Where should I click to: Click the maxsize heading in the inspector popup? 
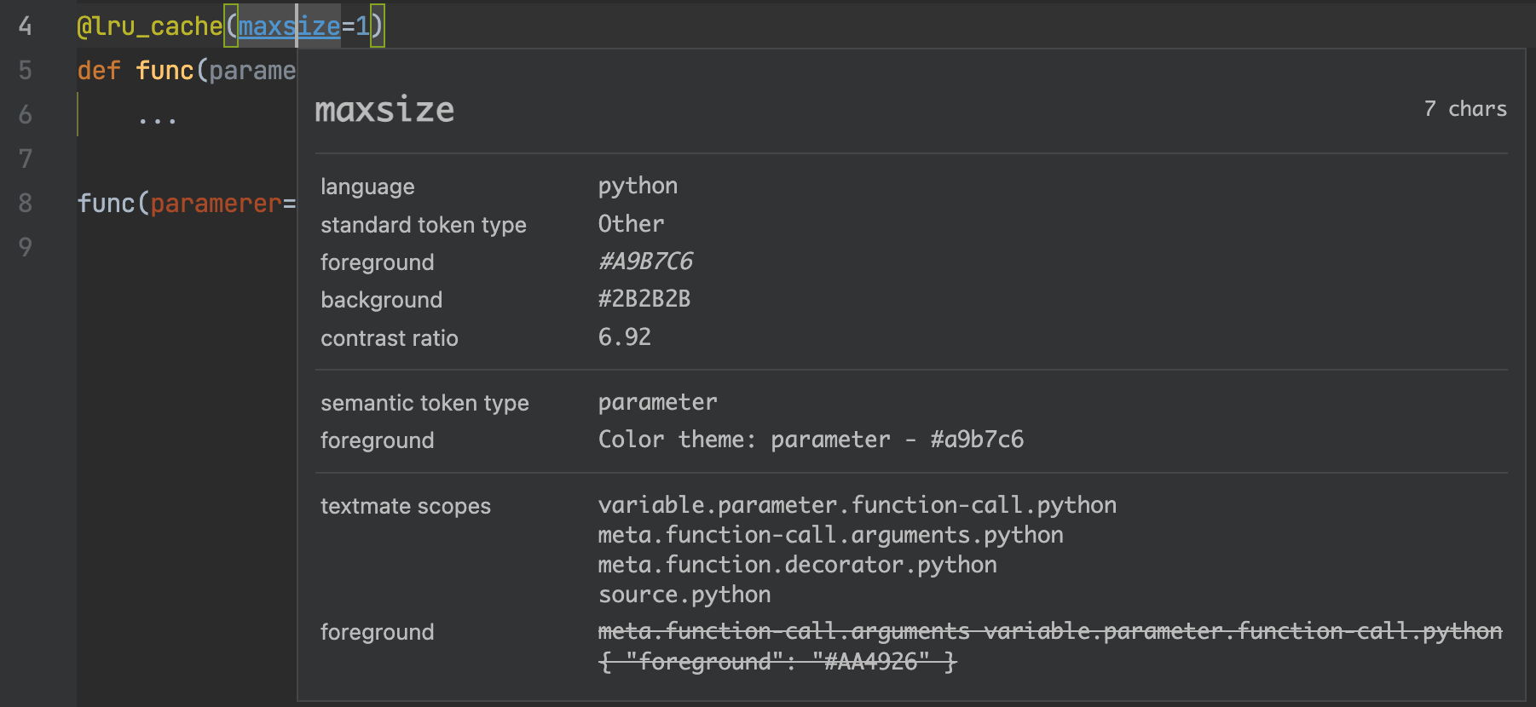[x=384, y=110]
